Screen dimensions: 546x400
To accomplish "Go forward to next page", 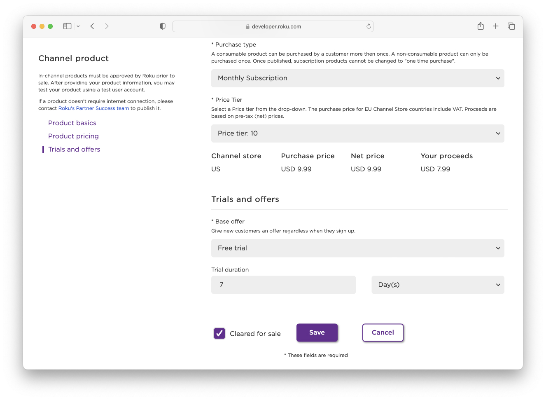I will point(107,26).
